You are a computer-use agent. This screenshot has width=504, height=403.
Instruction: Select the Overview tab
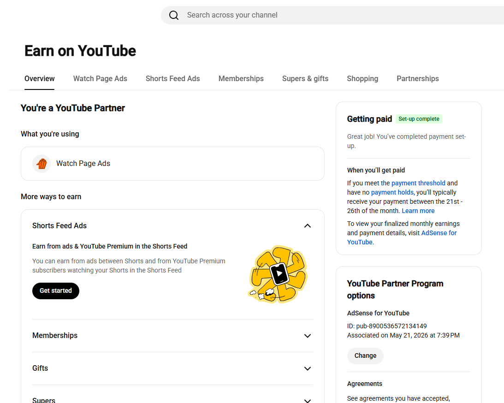pyautogui.click(x=40, y=79)
